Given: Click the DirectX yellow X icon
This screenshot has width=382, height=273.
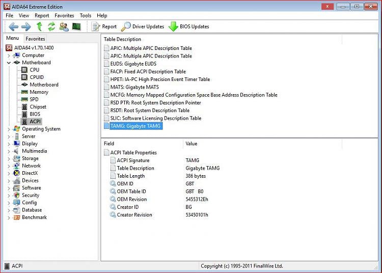Looking at the screenshot, I should click(17, 173).
